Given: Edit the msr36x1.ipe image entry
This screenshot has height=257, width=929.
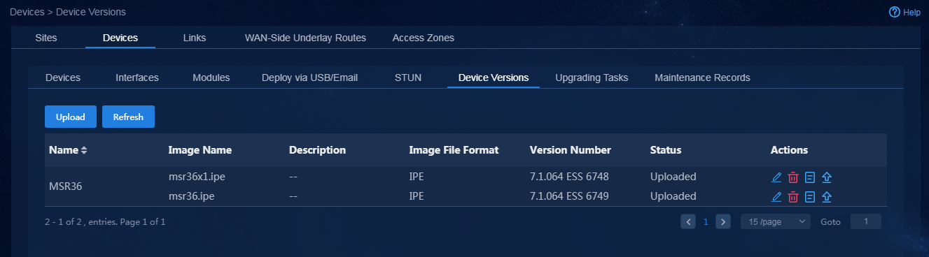Looking at the screenshot, I should tap(776, 177).
